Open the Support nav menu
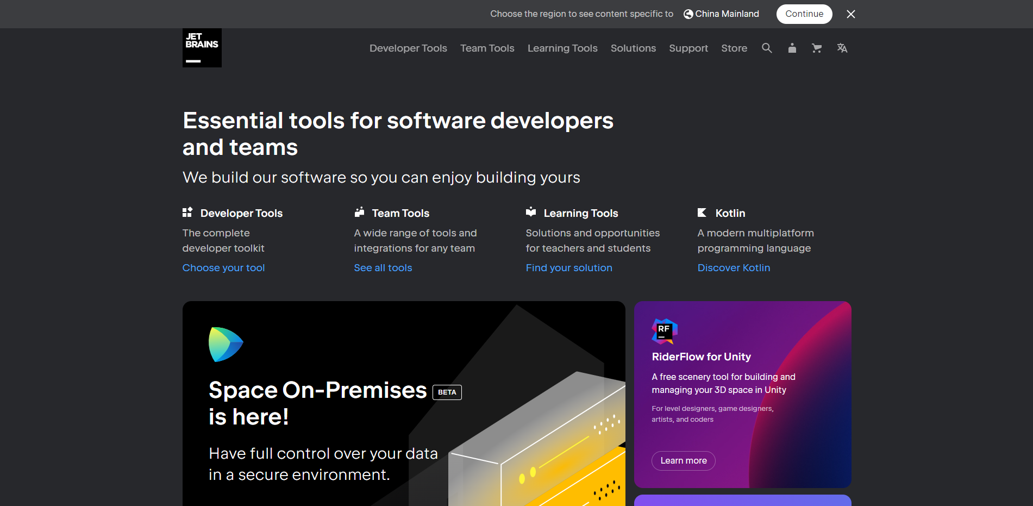Screen dimensions: 1033x506 click(688, 48)
